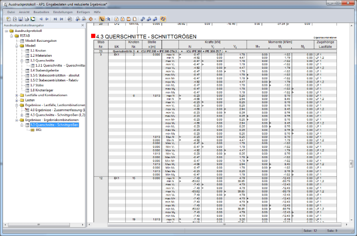Close the Ausdruckprotokollnavigator panel
The width and height of the screenshot is (357, 236).
(x=83, y=25)
